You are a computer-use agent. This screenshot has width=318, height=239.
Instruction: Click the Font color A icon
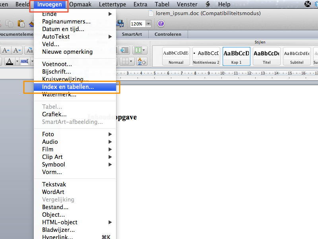click(x=9, y=61)
